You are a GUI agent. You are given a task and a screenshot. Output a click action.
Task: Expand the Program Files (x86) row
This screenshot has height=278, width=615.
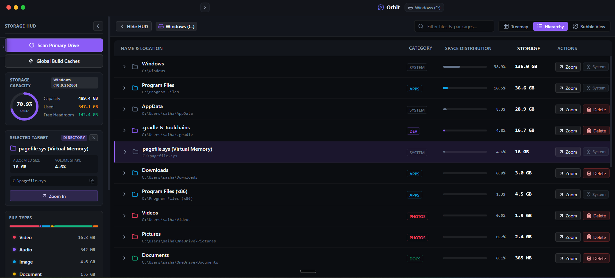click(x=124, y=194)
